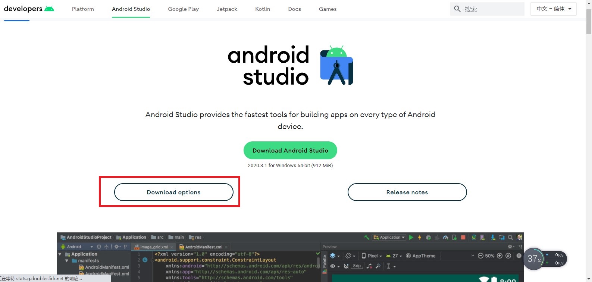Click the zoom out minus icon
Image resolution: width=592 pixels, height=282 pixels.
(x=480, y=256)
